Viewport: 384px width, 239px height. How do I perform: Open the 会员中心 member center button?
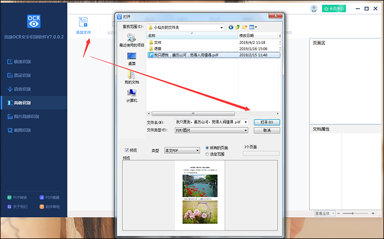(x=334, y=9)
